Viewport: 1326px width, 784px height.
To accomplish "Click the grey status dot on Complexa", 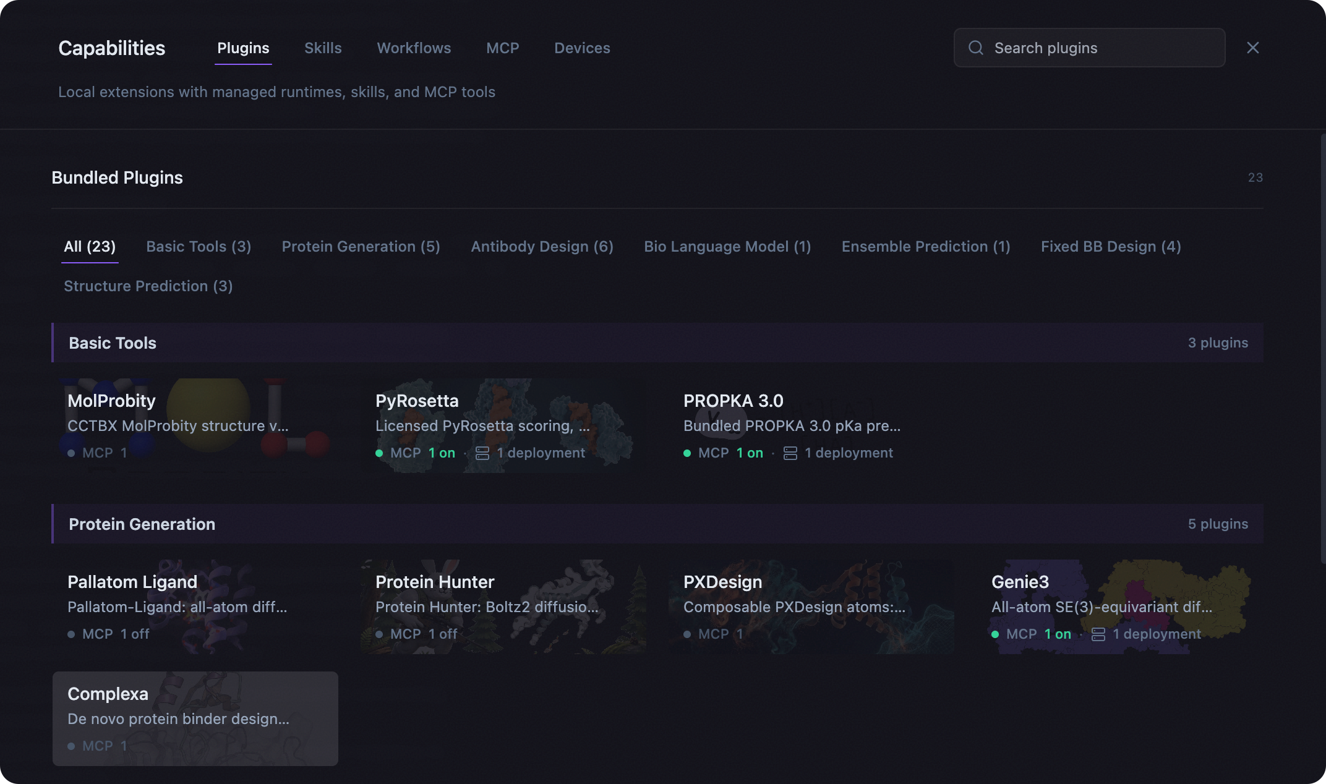I will [x=71, y=746].
